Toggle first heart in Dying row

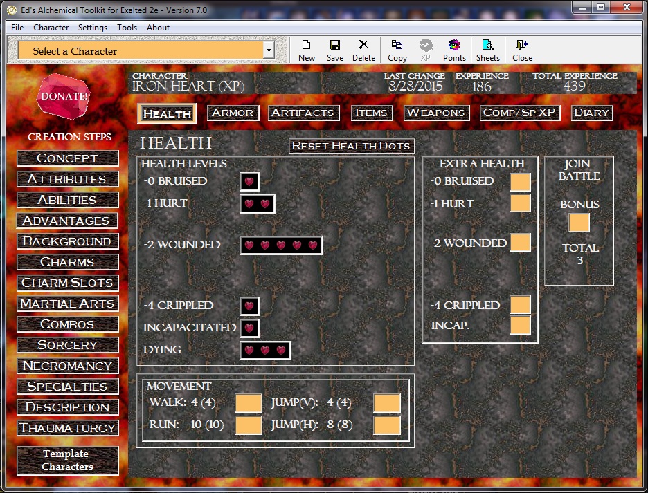click(x=249, y=351)
